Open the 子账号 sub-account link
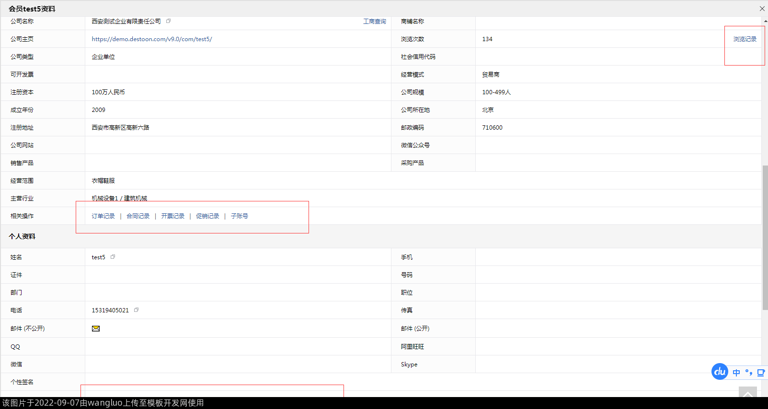 240,216
